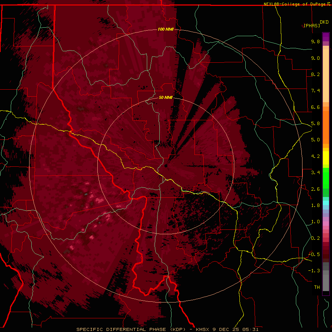Click the -0.5 scale value
This screenshot has height=332, width=332.
(x=314, y=255)
